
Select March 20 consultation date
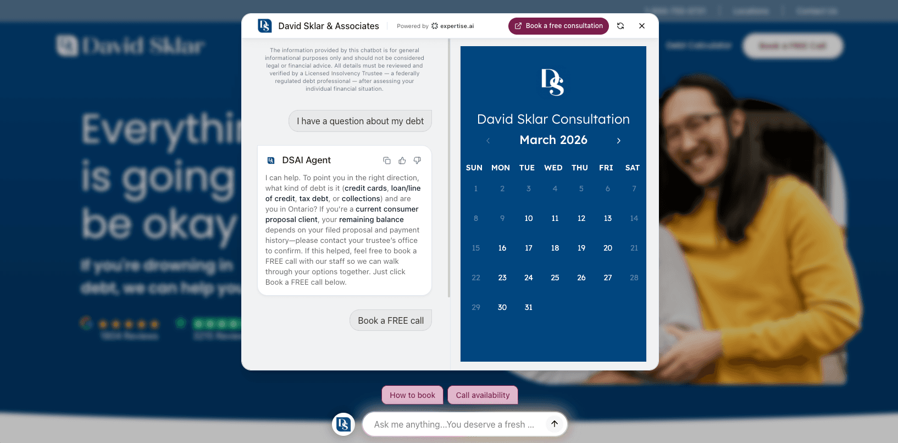pos(608,248)
